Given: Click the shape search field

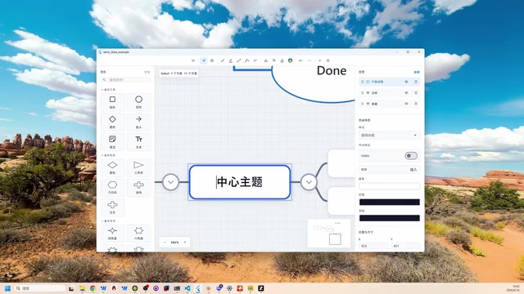Looking at the screenshot, I should tap(126, 80).
